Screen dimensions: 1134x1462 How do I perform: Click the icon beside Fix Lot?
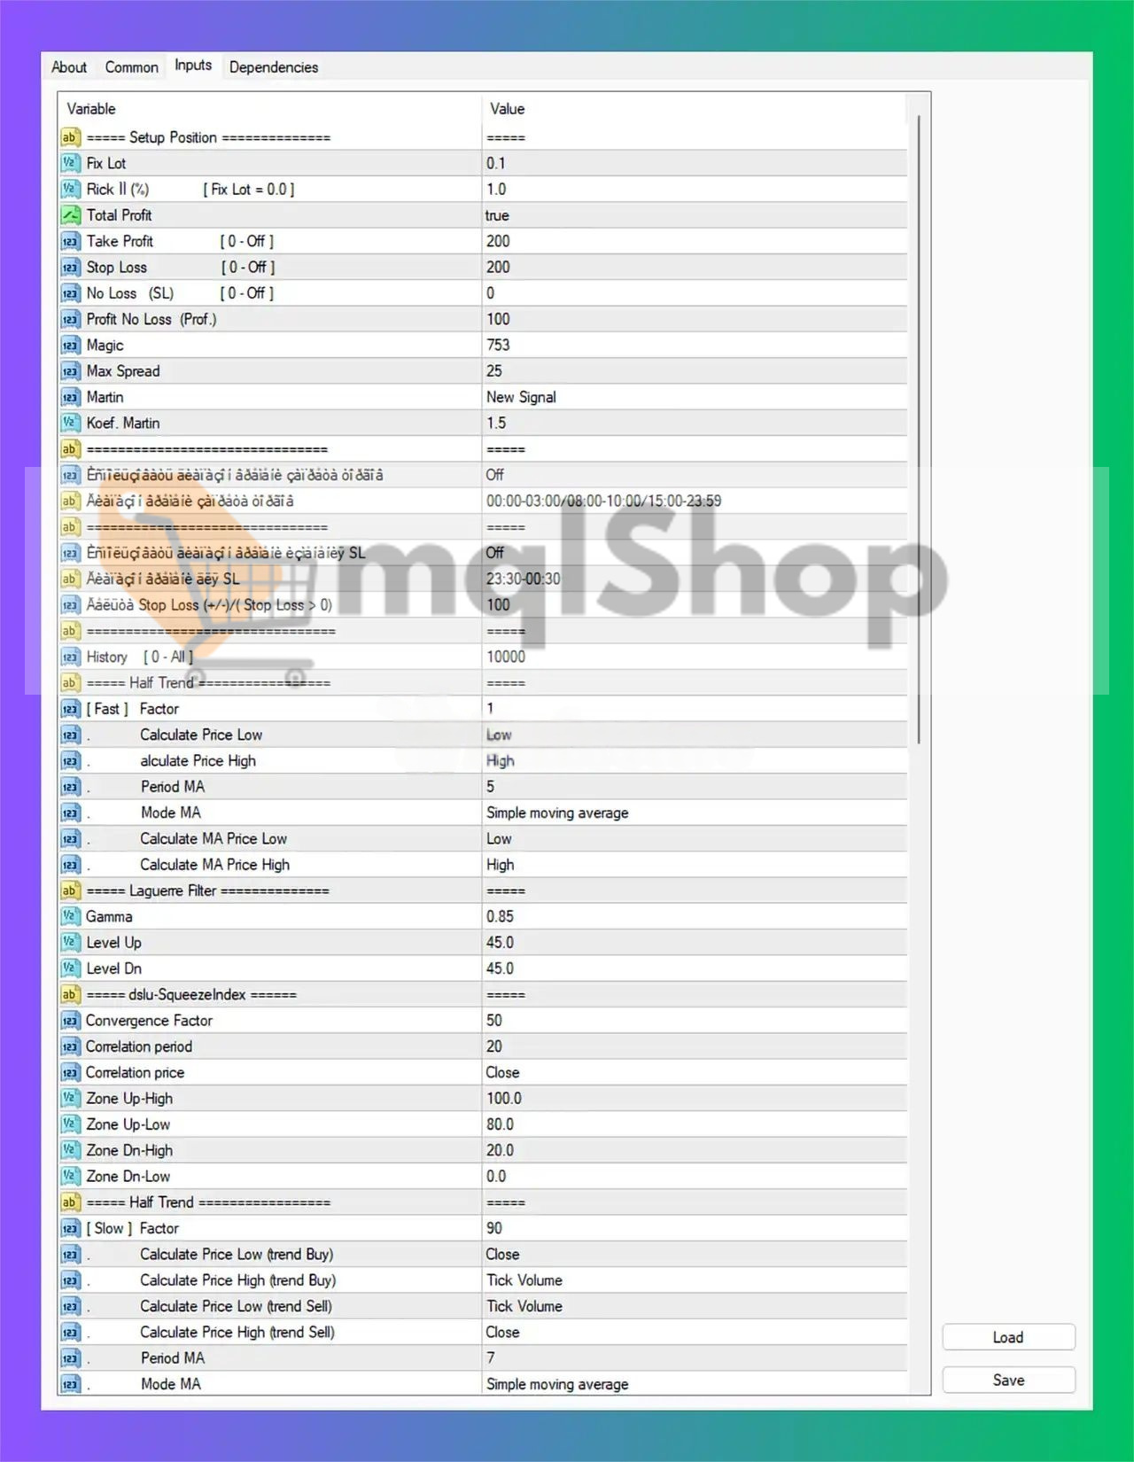pyautogui.click(x=70, y=163)
